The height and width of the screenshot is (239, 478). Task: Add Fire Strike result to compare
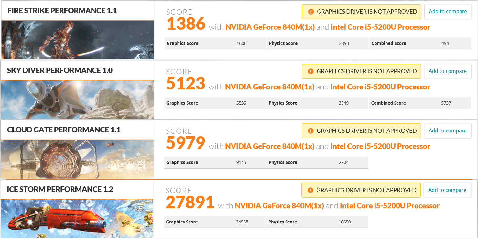tap(448, 12)
